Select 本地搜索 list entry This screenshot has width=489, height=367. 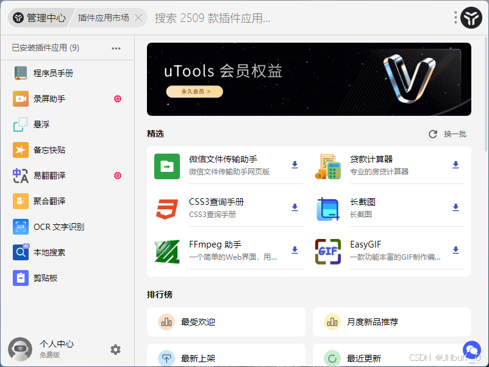pos(67,252)
